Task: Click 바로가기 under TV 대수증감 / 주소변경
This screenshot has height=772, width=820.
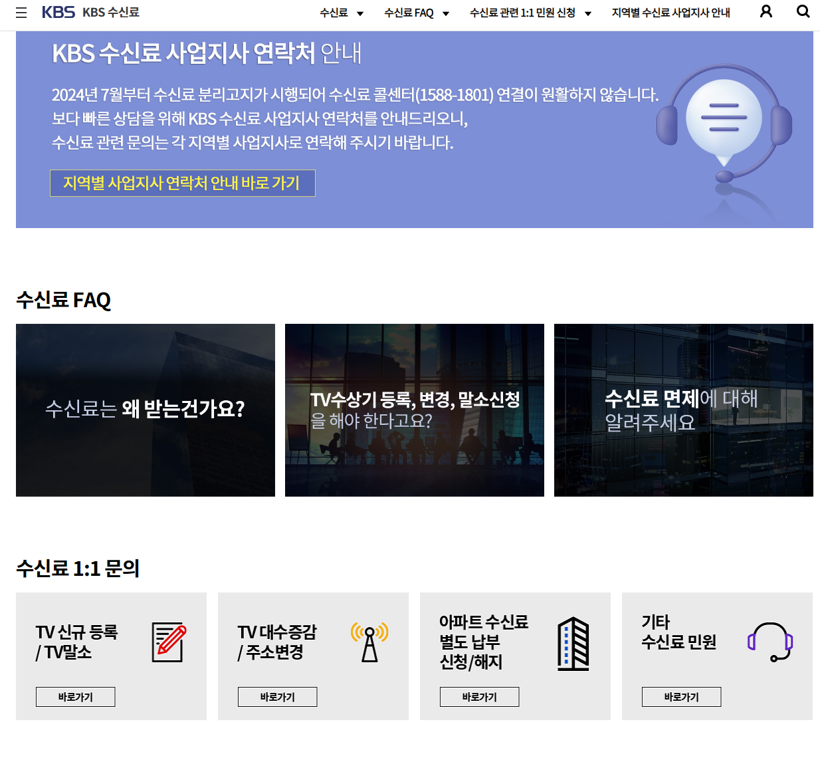Action: pos(278,697)
